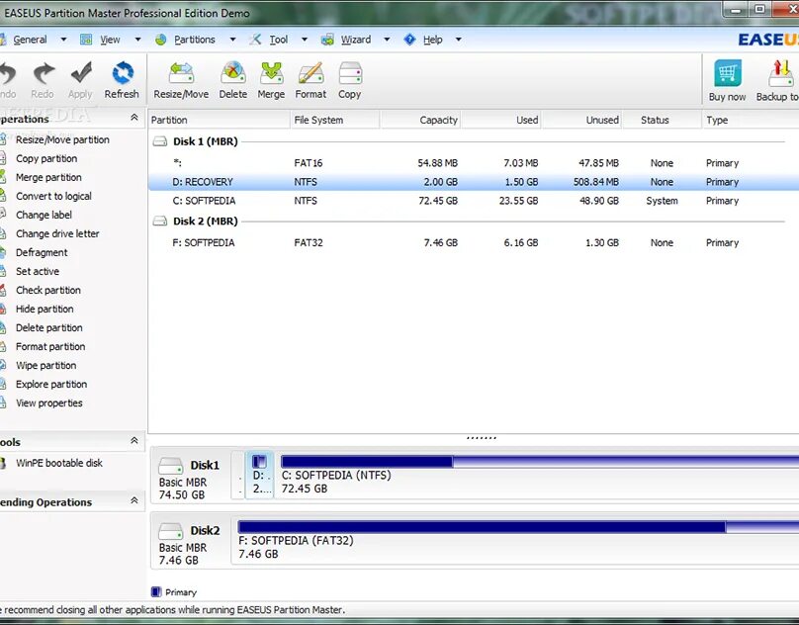Choose Copy partition in Operations

coord(46,158)
